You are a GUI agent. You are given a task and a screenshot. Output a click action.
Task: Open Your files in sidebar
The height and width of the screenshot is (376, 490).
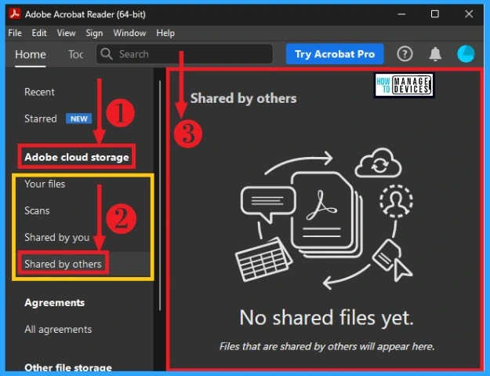pyautogui.click(x=45, y=184)
